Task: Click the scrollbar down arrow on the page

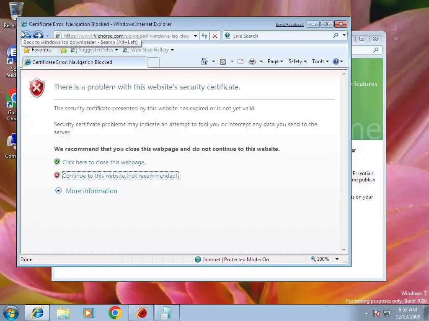Action: (344, 250)
